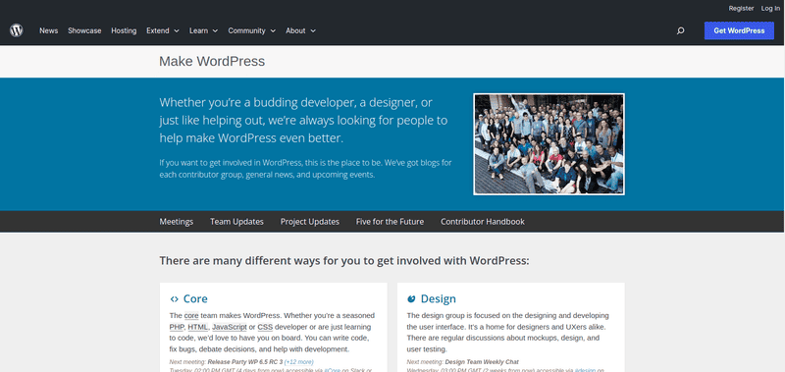Go to the Meetings tab
The width and height of the screenshot is (785, 372).
pos(177,221)
